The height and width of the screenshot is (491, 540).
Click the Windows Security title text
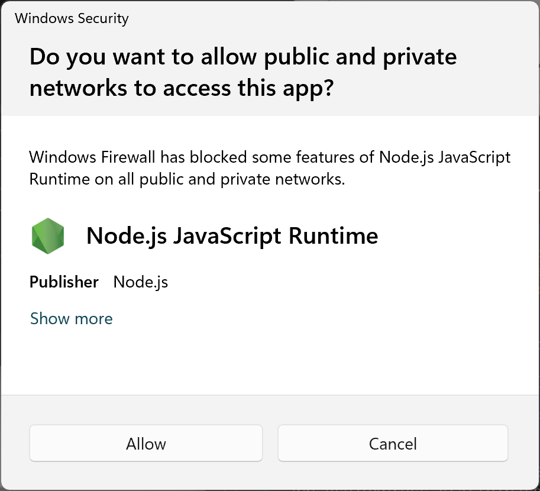(x=72, y=18)
